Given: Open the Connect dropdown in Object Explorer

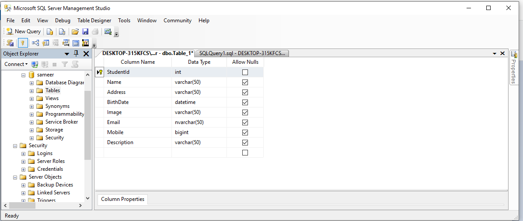Looking at the screenshot, I should [16, 64].
